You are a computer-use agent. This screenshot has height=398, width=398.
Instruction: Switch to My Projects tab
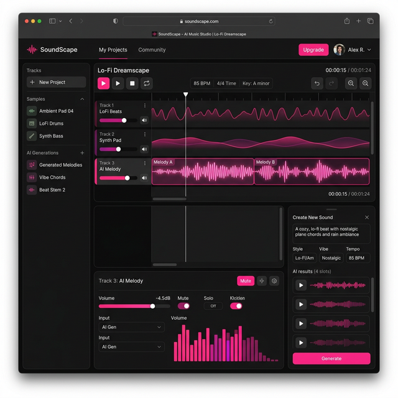113,50
